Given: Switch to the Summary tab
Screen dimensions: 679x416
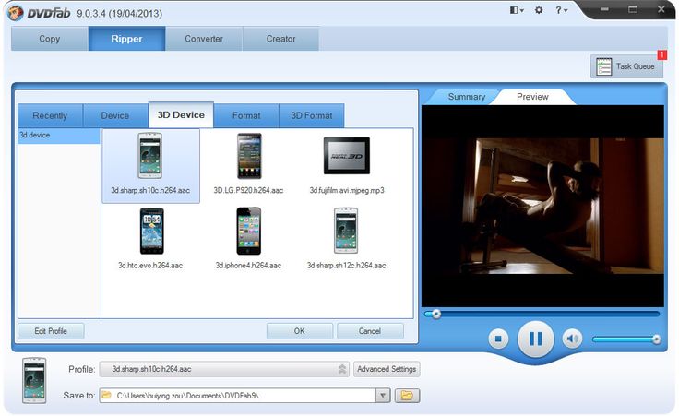Looking at the screenshot, I should 467,97.
